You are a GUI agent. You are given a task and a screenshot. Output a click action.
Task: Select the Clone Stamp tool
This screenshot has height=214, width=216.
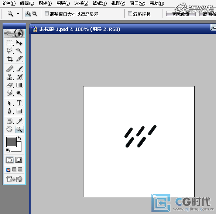pyautogui.click(x=10, y=77)
